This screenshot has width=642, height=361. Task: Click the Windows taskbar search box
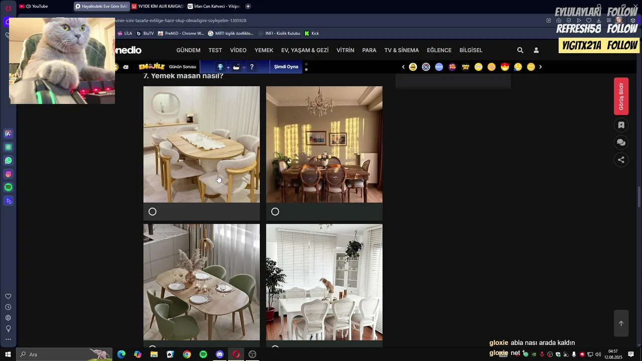tap(64, 354)
